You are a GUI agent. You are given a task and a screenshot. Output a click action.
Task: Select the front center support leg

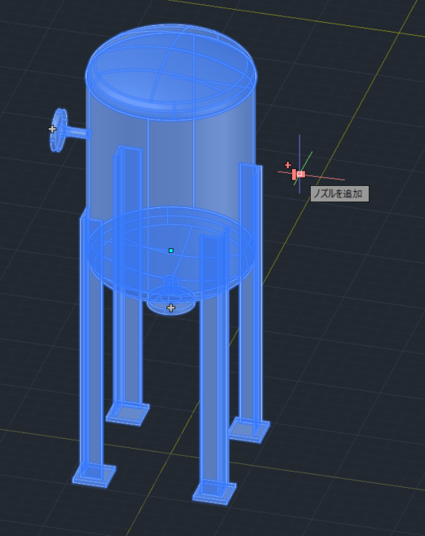tap(214, 362)
